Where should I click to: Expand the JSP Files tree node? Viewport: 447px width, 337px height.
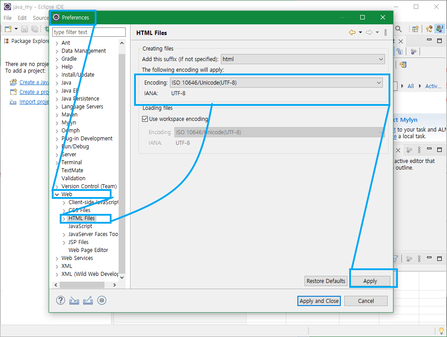tap(64, 243)
